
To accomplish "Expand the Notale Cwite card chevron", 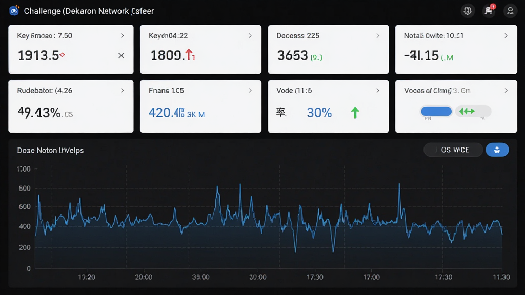I will 506,36.
